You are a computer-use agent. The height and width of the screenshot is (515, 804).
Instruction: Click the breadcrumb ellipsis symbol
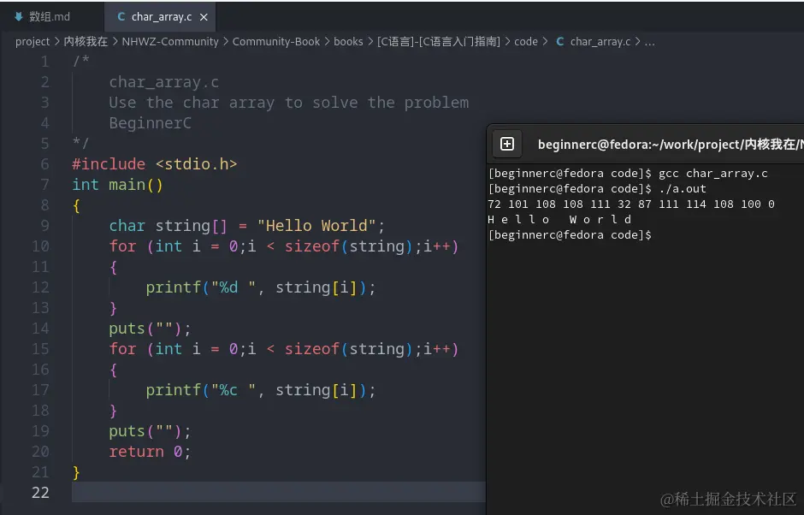(650, 42)
